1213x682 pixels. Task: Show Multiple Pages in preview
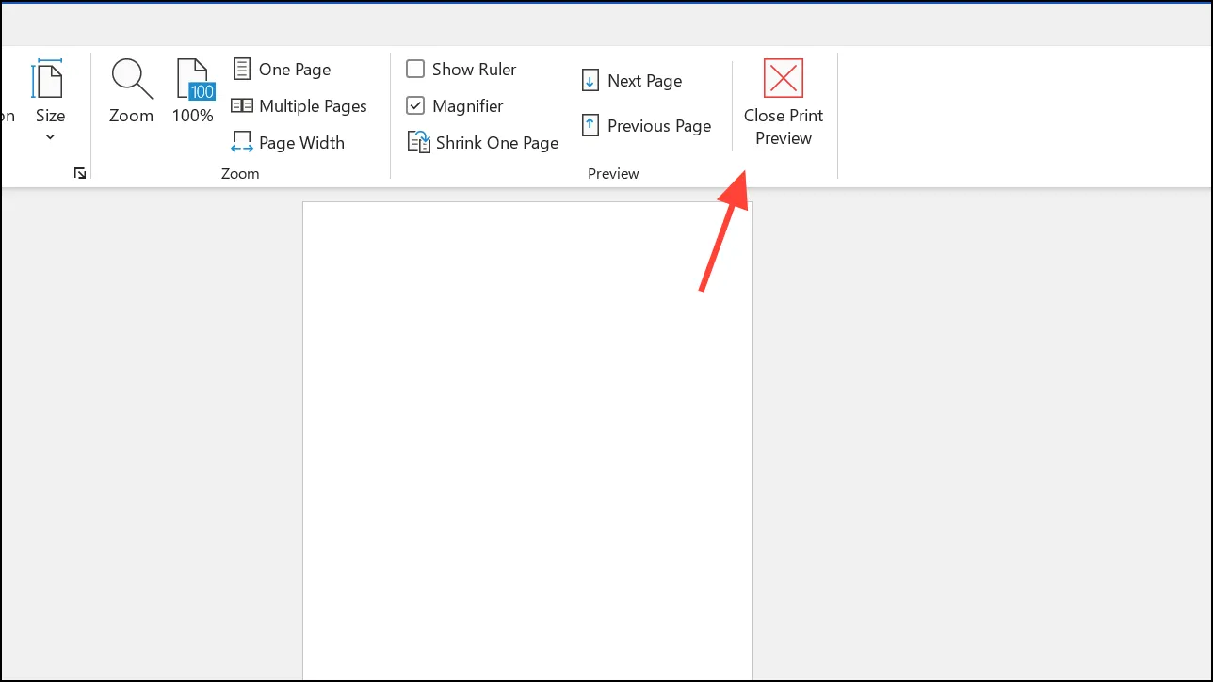tap(299, 106)
